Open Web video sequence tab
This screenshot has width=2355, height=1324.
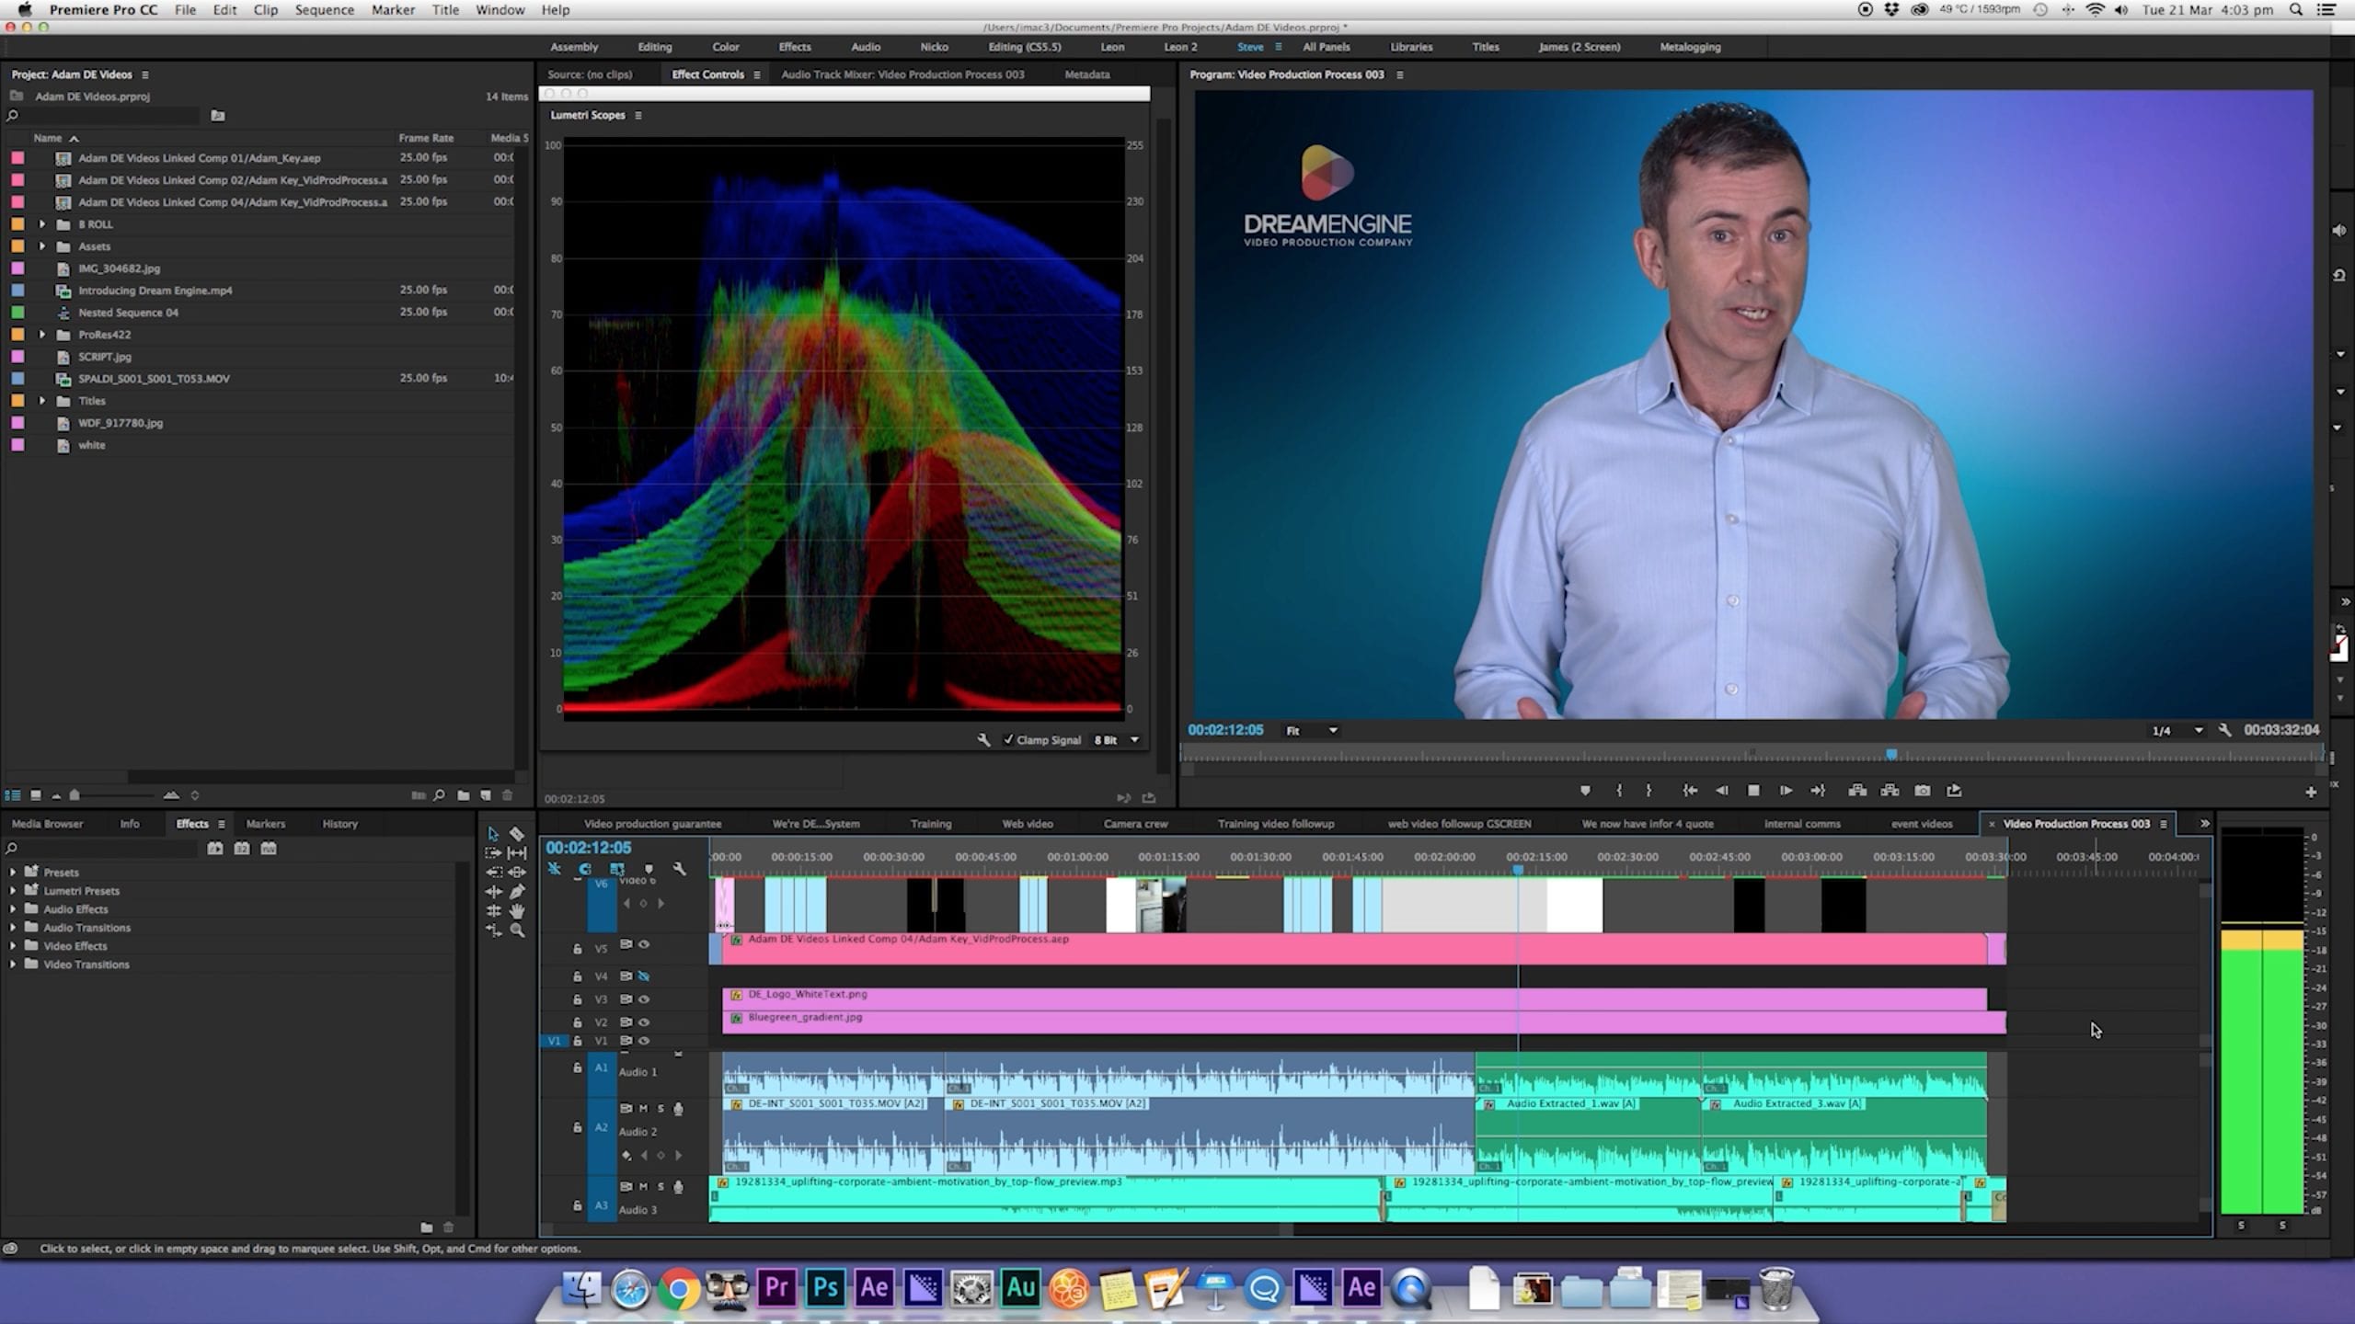(x=1027, y=824)
